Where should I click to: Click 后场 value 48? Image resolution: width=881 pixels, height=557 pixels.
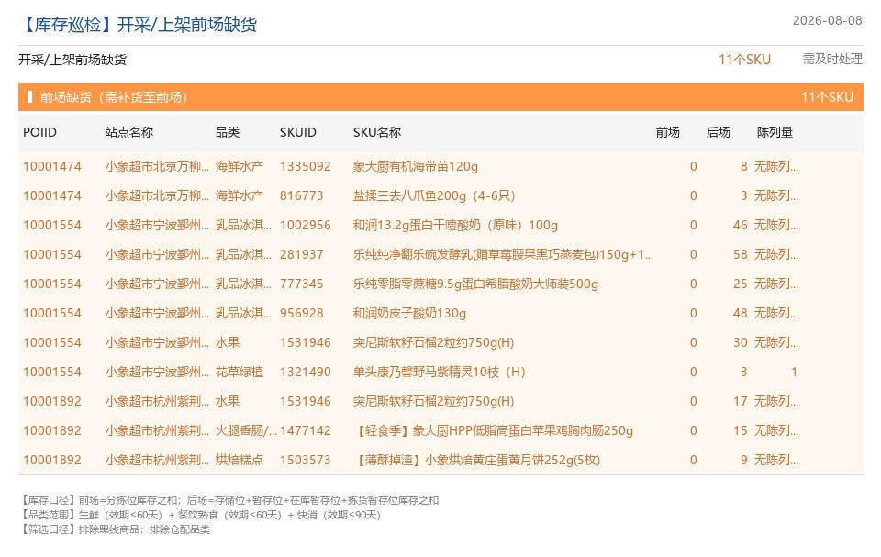tap(740, 313)
